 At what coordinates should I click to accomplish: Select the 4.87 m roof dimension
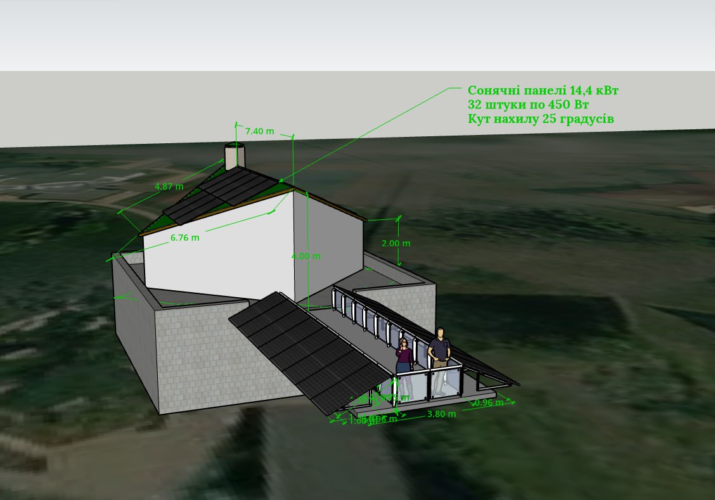pyautogui.click(x=169, y=186)
